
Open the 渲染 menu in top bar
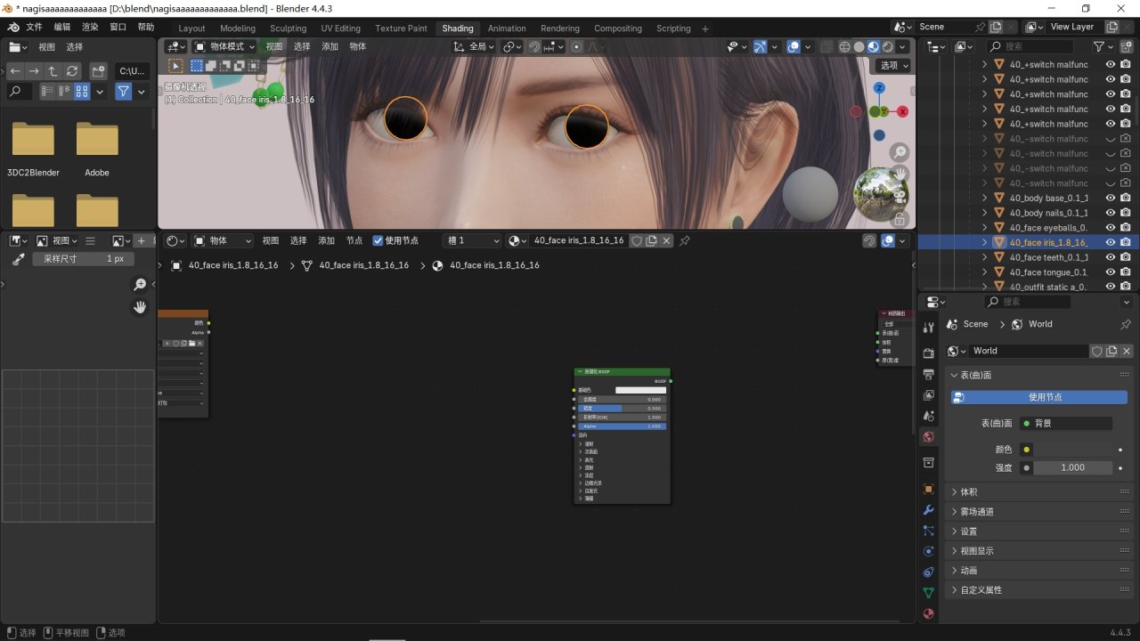(x=90, y=28)
